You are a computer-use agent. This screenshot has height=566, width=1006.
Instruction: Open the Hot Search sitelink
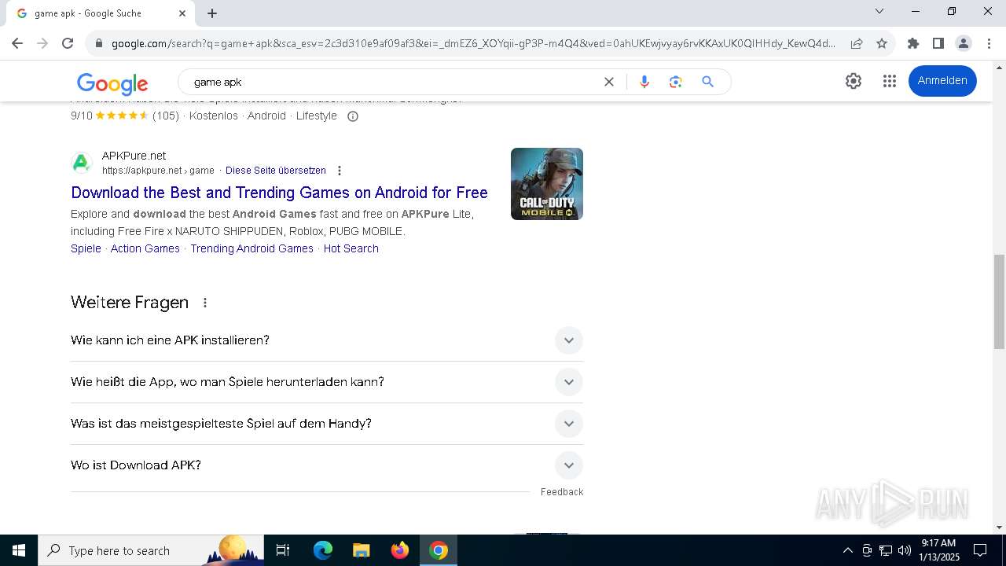pyautogui.click(x=351, y=248)
